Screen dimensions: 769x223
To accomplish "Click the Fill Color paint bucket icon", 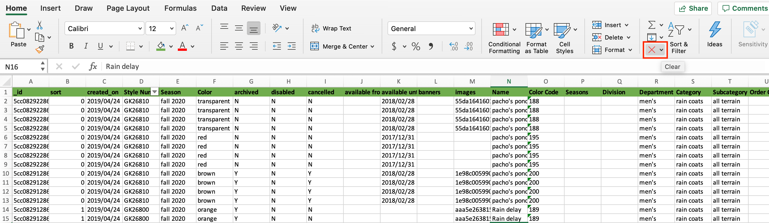I will pos(161,46).
